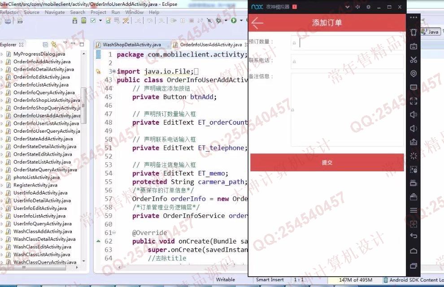444x287 pixels.
Task: Click the Nox recent apps icon
Action: 414,266
